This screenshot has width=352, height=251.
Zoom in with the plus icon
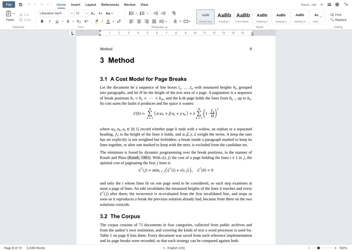pos(335,248)
